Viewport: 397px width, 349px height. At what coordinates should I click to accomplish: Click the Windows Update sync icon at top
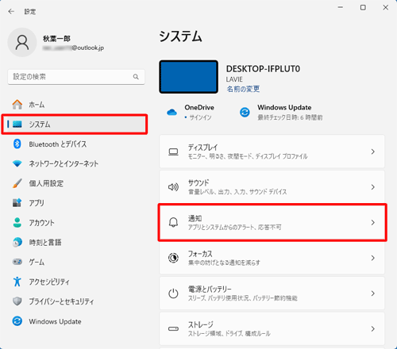pyautogui.click(x=245, y=113)
